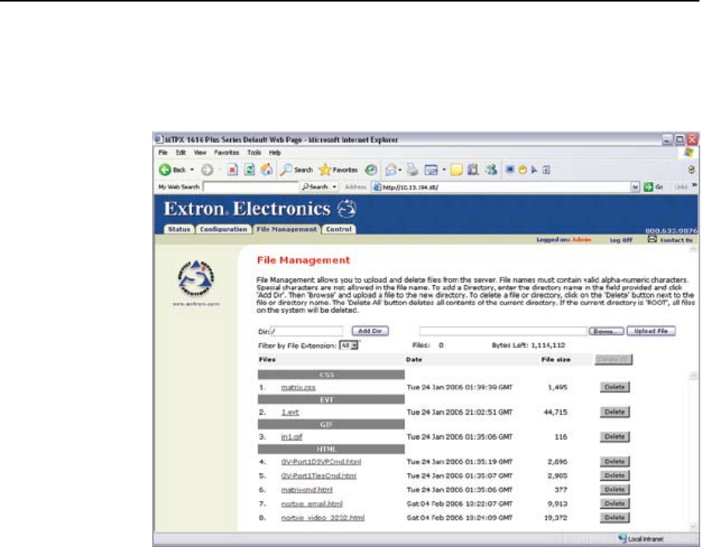
Task: Open the Back button history dropdown arrow
Action: [192, 170]
